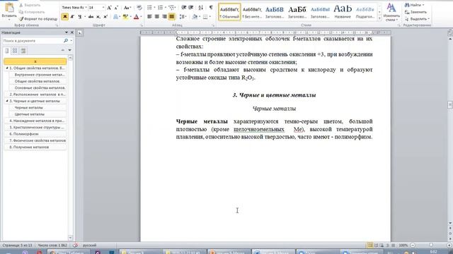The height and width of the screenshot is (254, 453).
Task: Increase paragraph indent
Action: pyautogui.click(x=191, y=8)
